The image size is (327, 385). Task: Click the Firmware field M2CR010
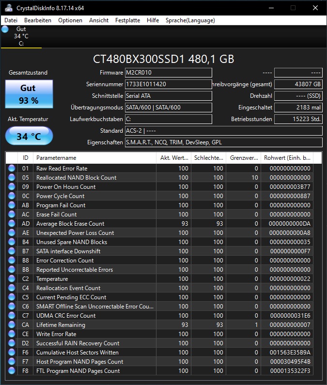click(x=168, y=73)
